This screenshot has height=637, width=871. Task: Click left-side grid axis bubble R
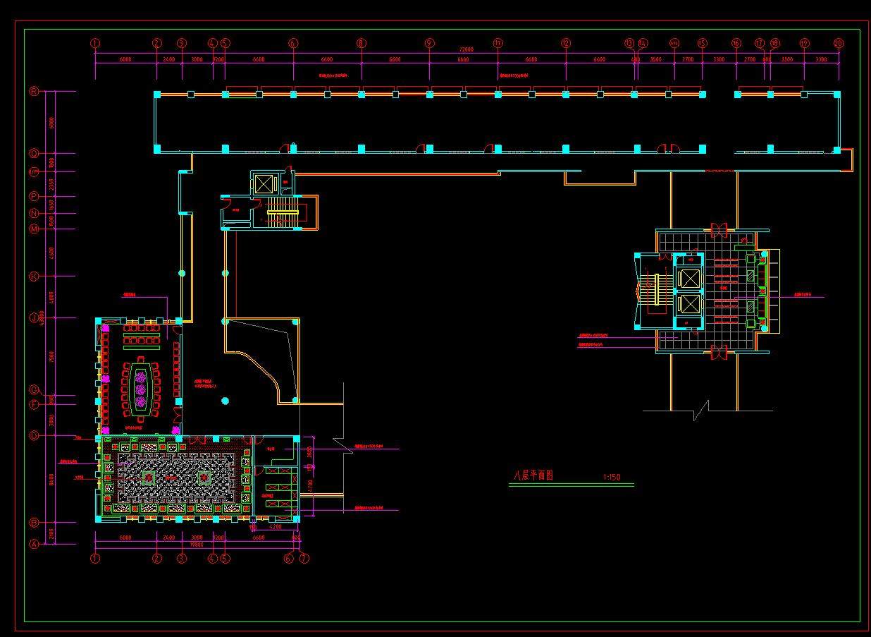(x=33, y=91)
